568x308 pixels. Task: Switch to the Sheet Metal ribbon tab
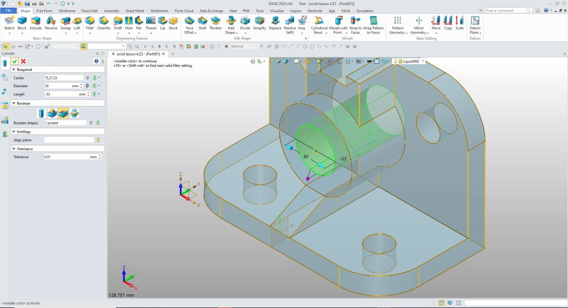134,11
